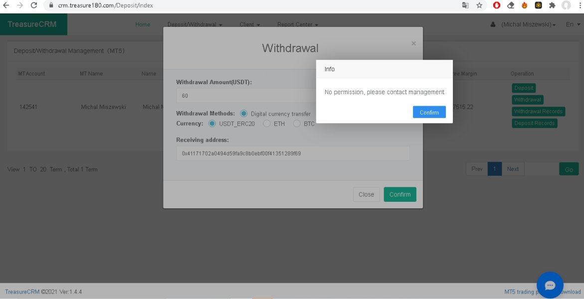Go back with browser back arrow

[6, 5]
